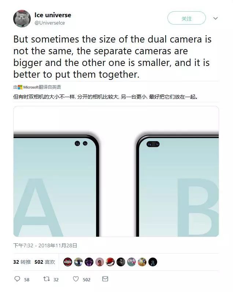The image size is (233, 292).
Task: Open the tweet timestamp 下午7:32 link
Action: tap(45, 245)
